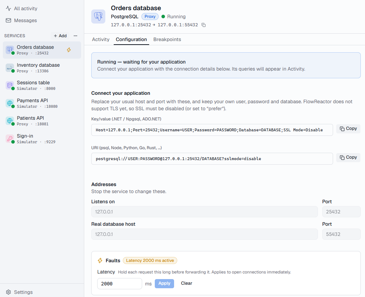Open All activity from the sidebar
The image size is (365, 297).
(x=21, y=9)
